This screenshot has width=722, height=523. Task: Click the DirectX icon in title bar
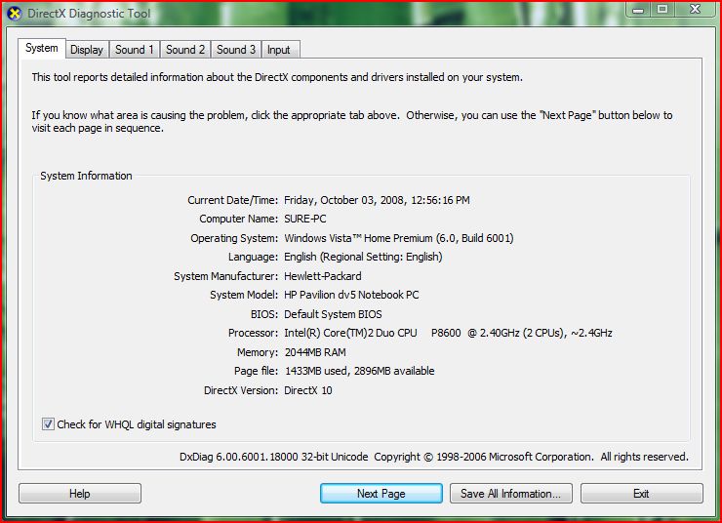coord(15,14)
